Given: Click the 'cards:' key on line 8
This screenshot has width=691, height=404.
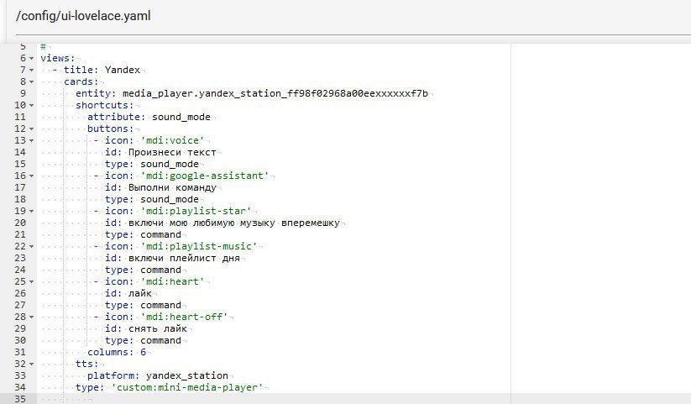Looking at the screenshot, I should tap(81, 81).
